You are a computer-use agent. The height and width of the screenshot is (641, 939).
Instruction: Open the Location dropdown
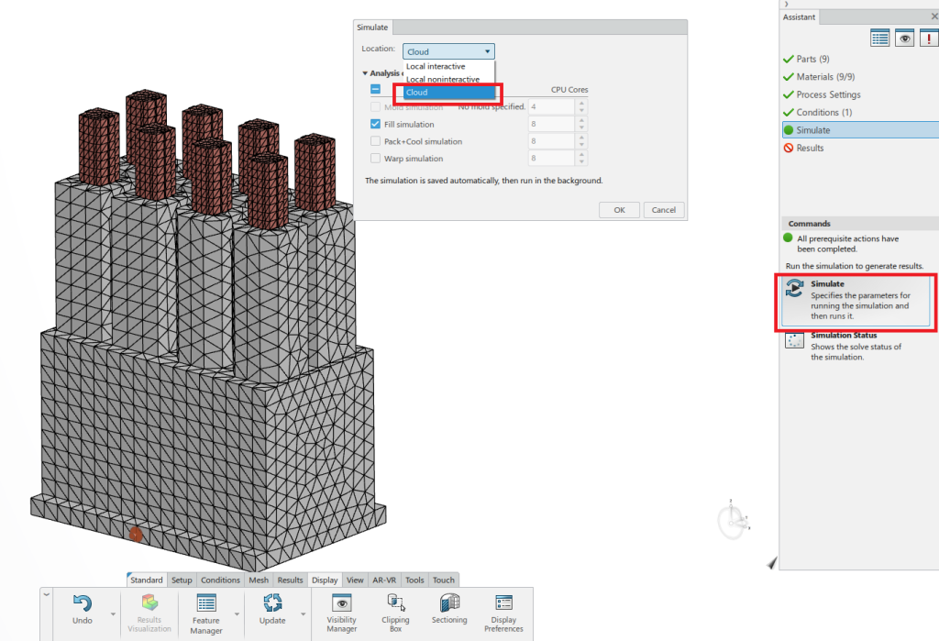(448, 51)
